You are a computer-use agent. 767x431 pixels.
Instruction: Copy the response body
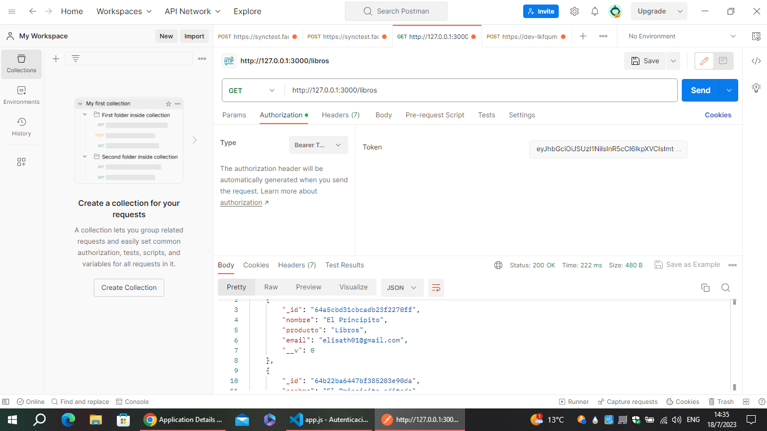tap(705, 287)
